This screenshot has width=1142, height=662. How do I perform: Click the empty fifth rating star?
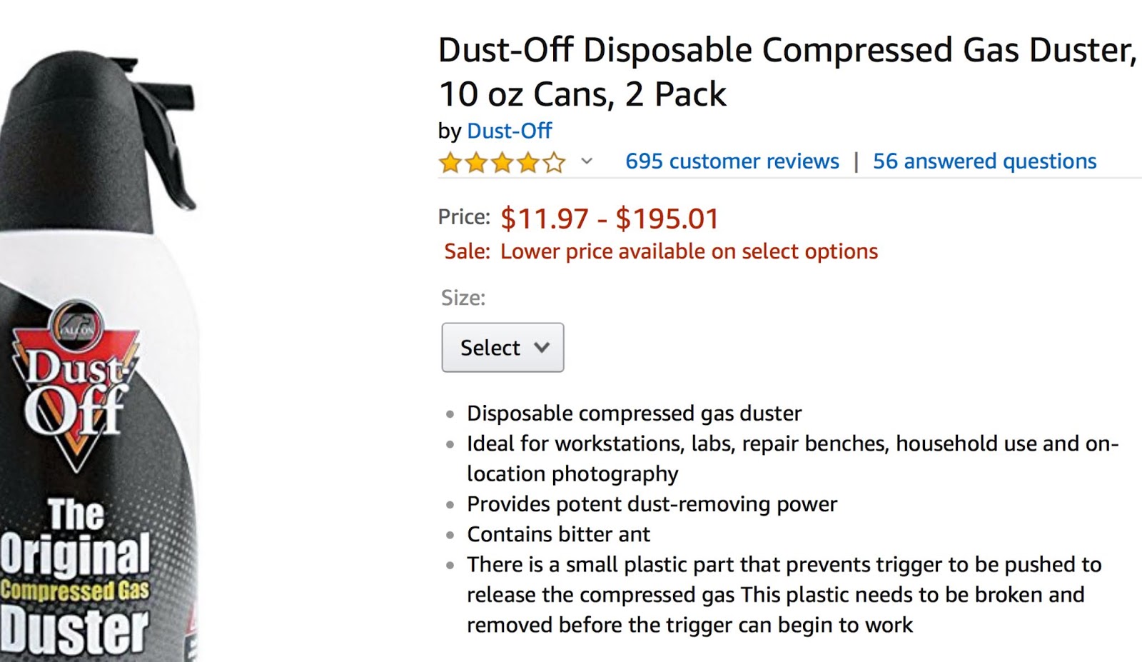pos(554,164)
